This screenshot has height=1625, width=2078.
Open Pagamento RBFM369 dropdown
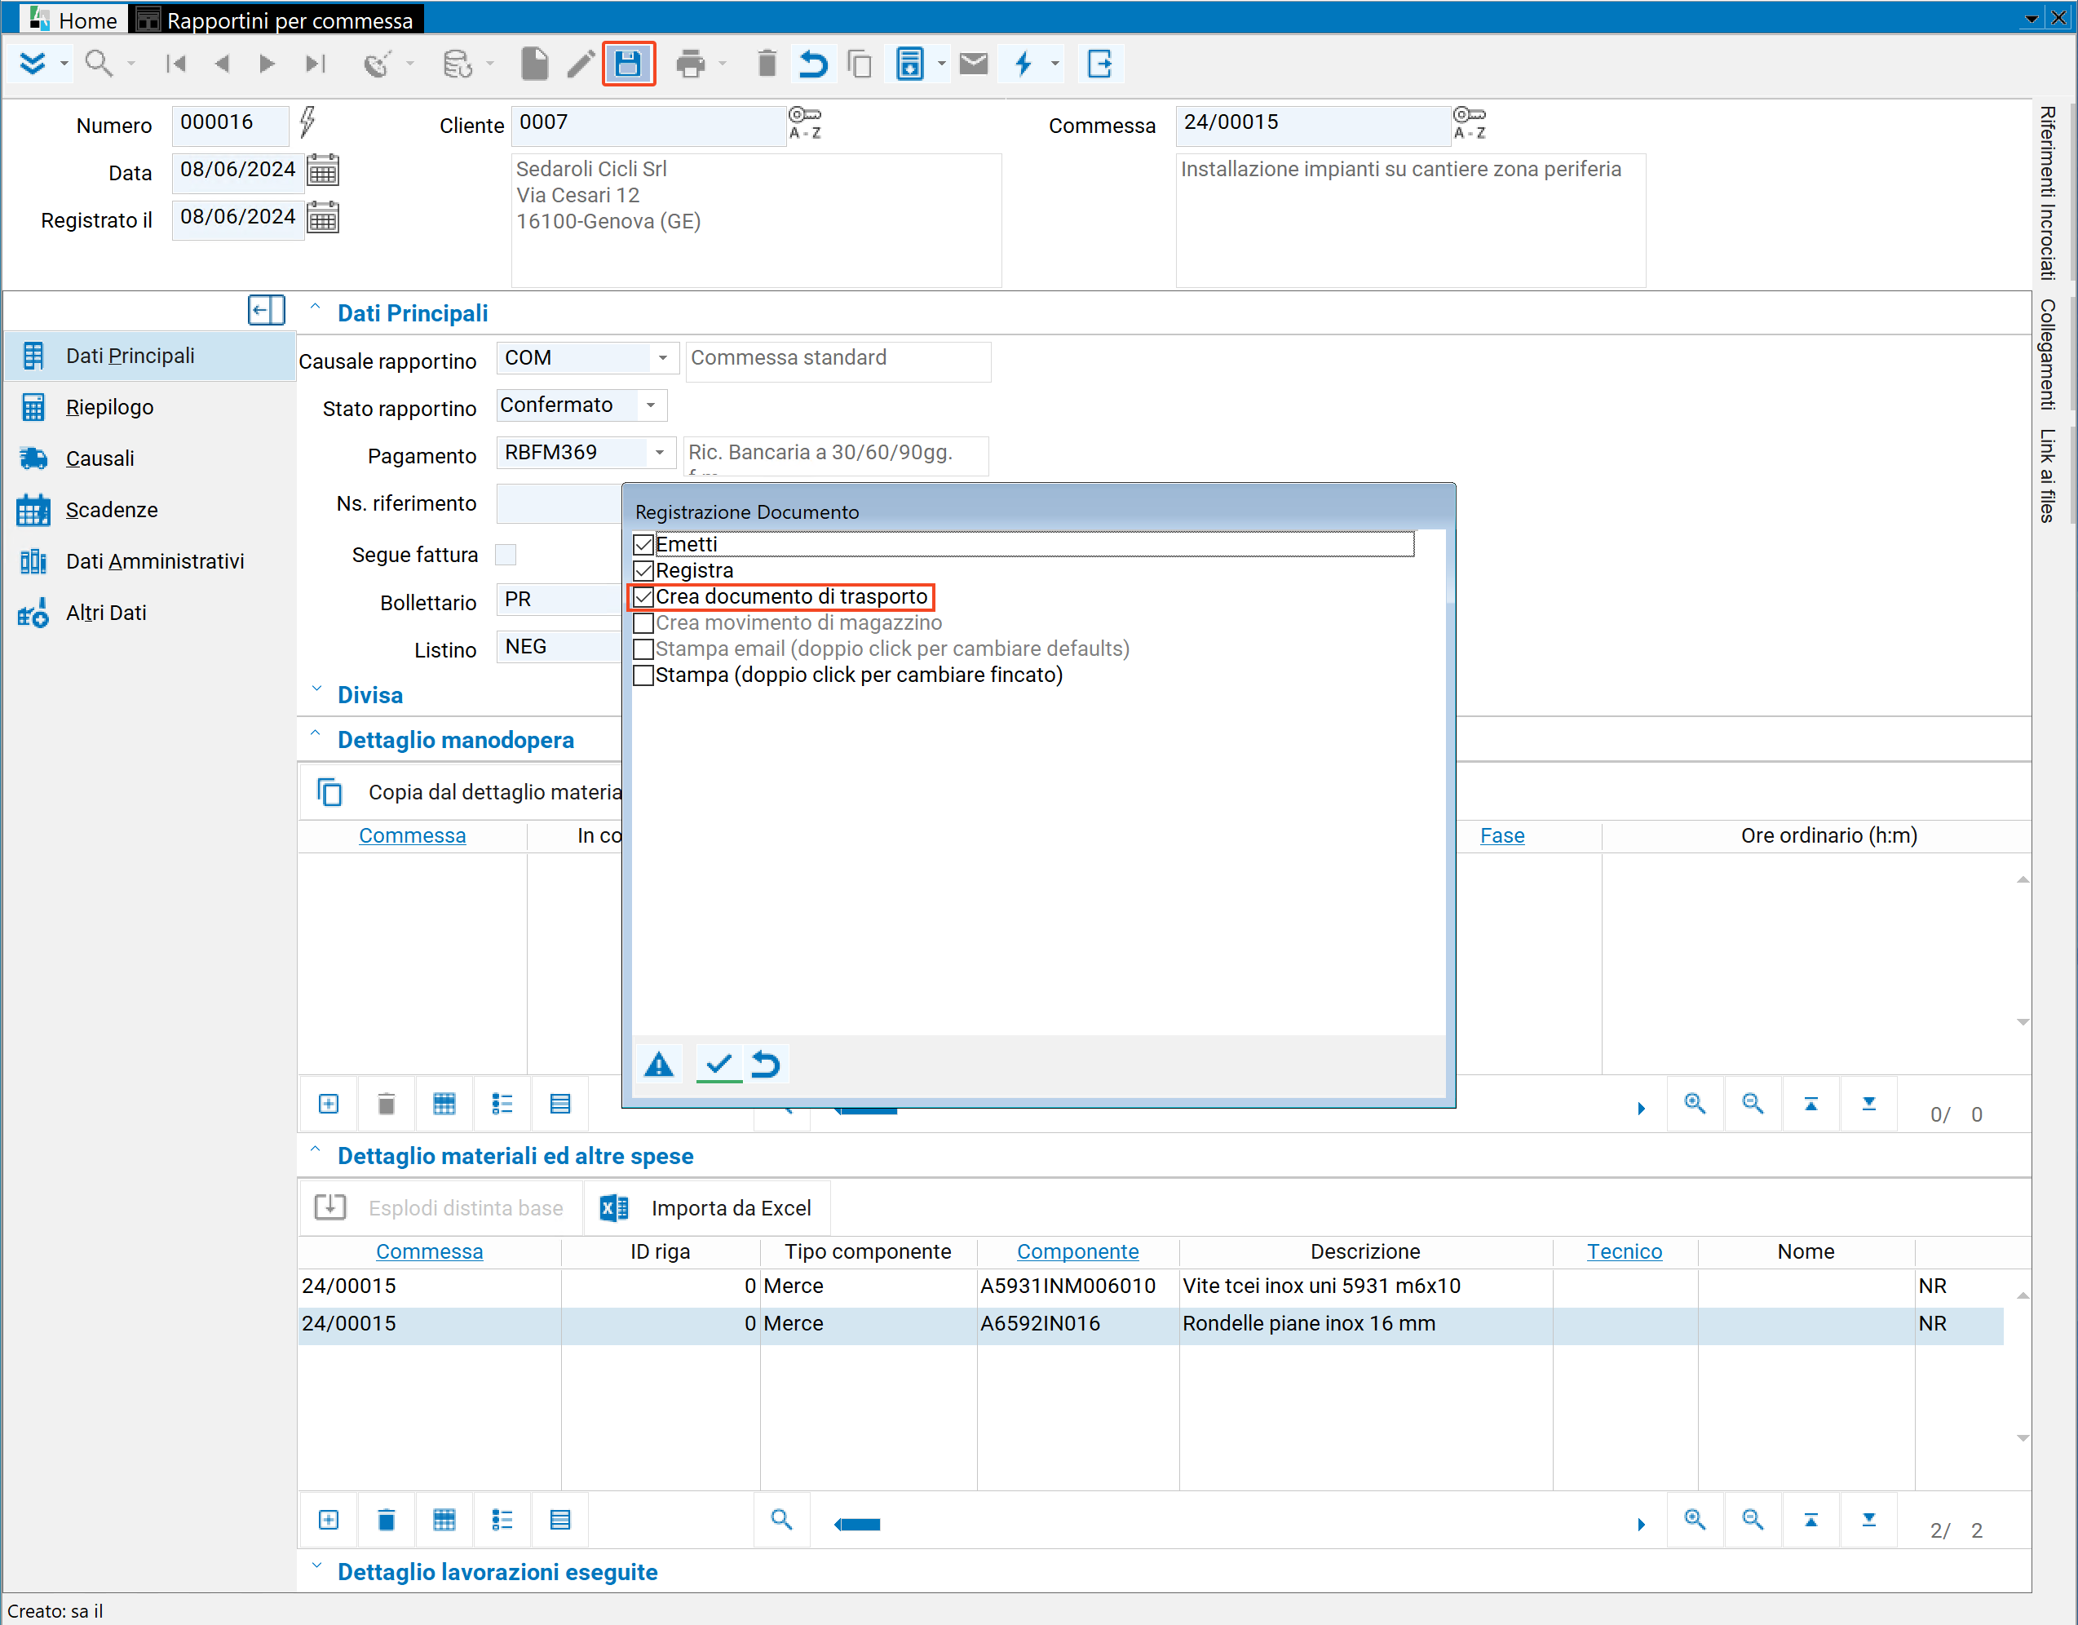(659, 452)
